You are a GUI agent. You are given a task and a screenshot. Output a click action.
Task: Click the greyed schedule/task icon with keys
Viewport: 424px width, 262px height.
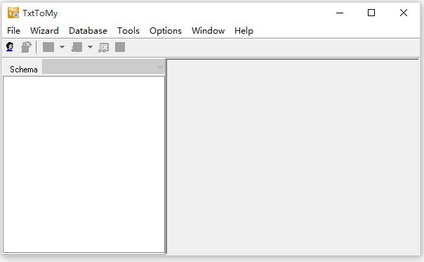click(104, 47)
